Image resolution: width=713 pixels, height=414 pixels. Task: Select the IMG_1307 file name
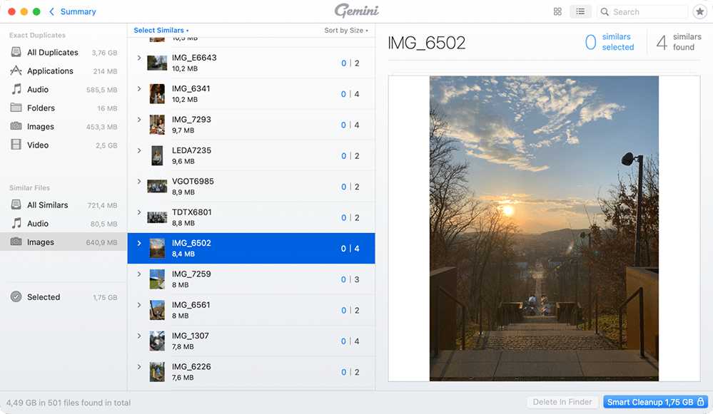pos(191,336)
